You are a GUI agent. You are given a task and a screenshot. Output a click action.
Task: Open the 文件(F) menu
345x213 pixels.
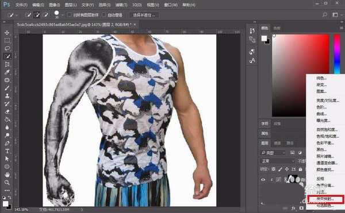[x=21, y=5]
